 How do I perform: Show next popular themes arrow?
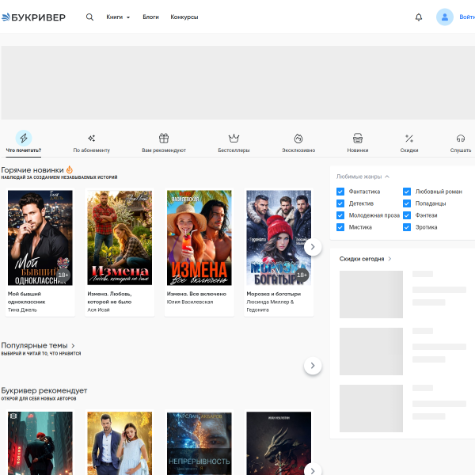[x=313, y=366]
